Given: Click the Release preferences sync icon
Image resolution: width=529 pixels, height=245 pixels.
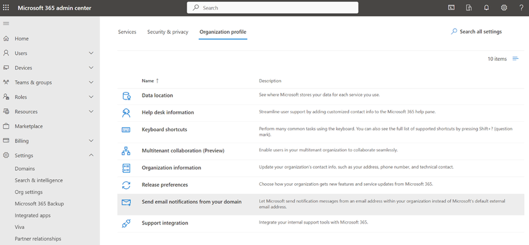Looking at the screenshot, I should click(x=126, y=185).
